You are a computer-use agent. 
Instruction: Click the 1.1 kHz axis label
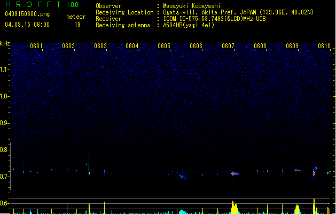(4, 70)
